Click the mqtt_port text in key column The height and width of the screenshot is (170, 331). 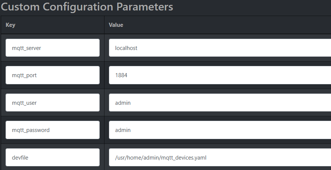click(24, 75)
